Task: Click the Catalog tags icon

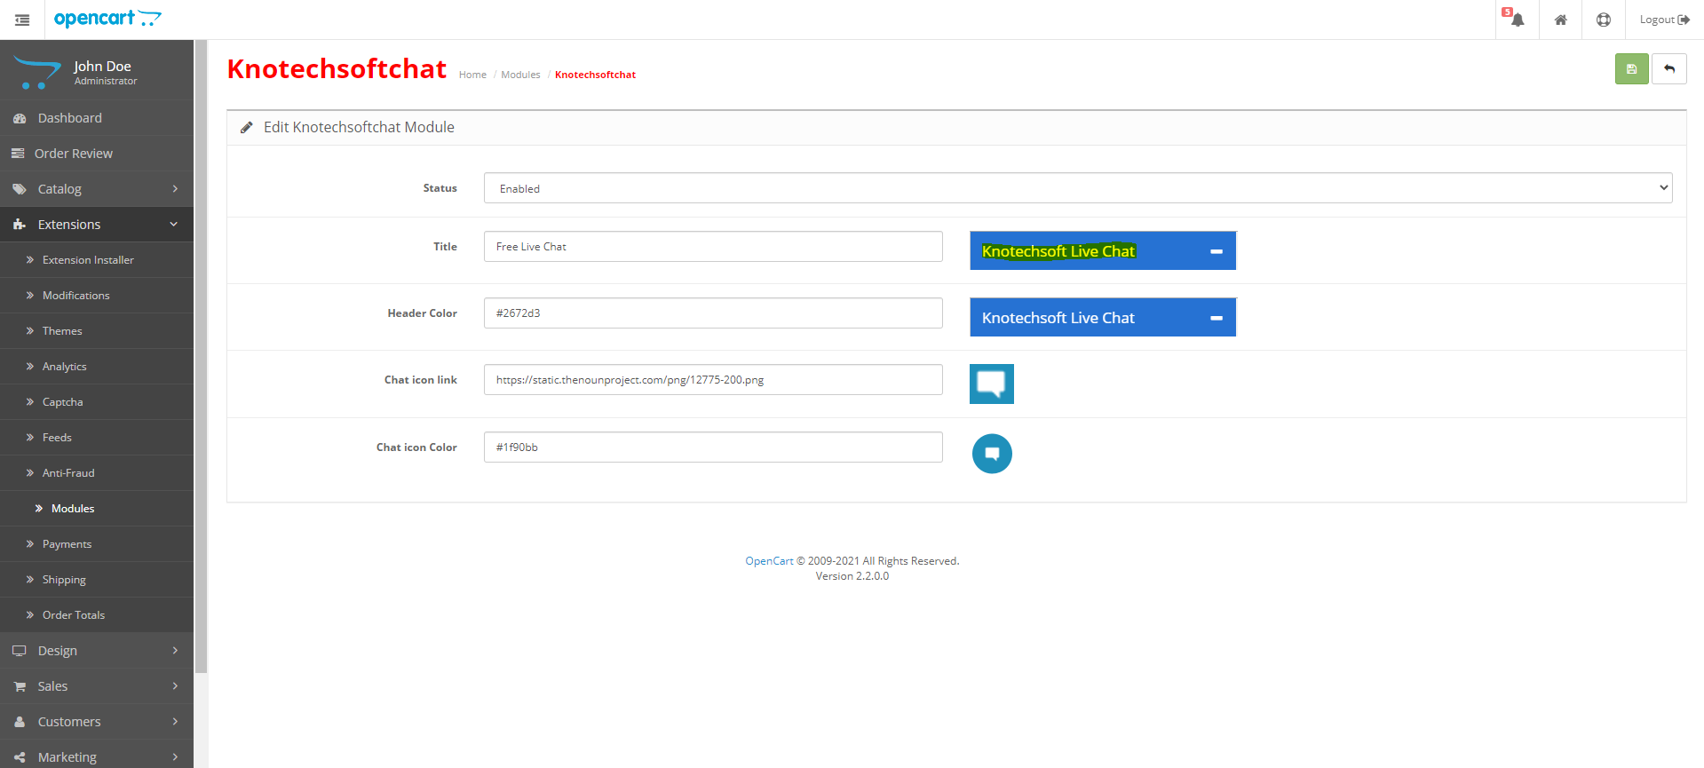Action: pos(20,189)
